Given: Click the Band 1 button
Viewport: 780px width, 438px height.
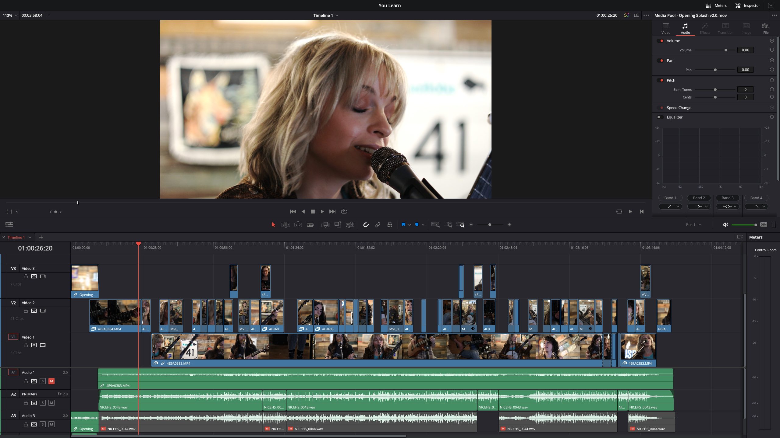Looking at the screenshot, I should point(670,198).
